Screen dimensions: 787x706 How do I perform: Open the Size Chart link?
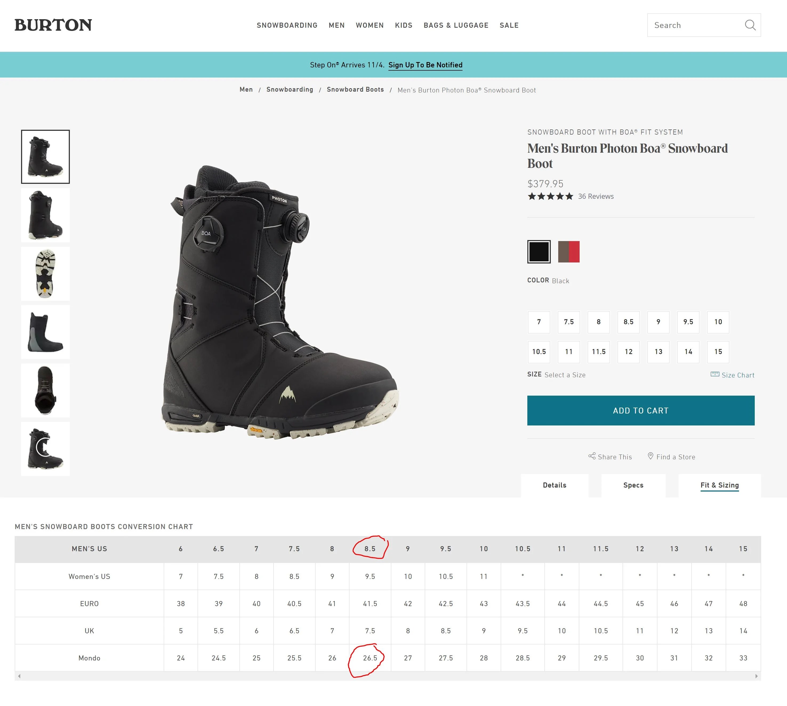(x=738, y=375)
